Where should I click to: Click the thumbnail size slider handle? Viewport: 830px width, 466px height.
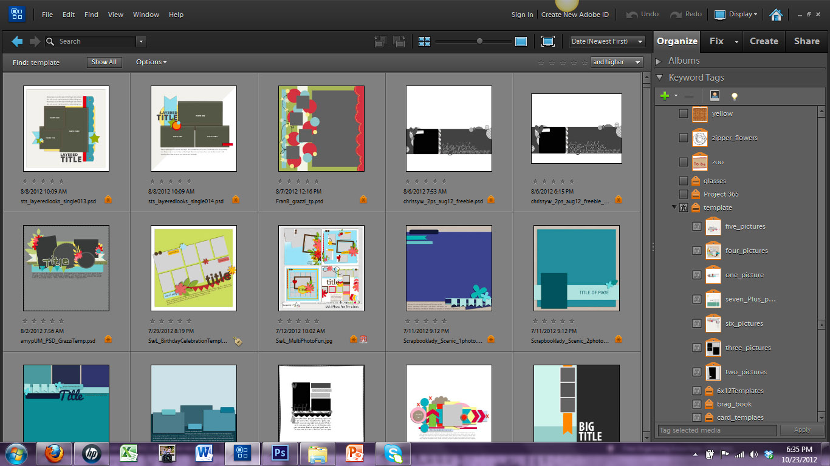[479, 41]
